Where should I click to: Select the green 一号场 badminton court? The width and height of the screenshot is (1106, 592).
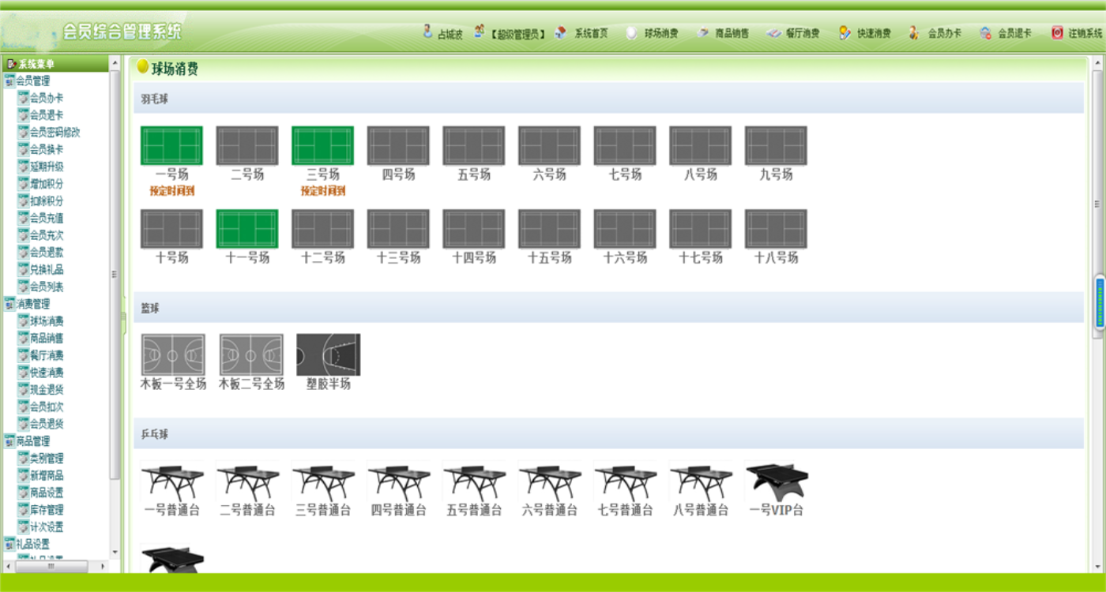pos(171,146)
